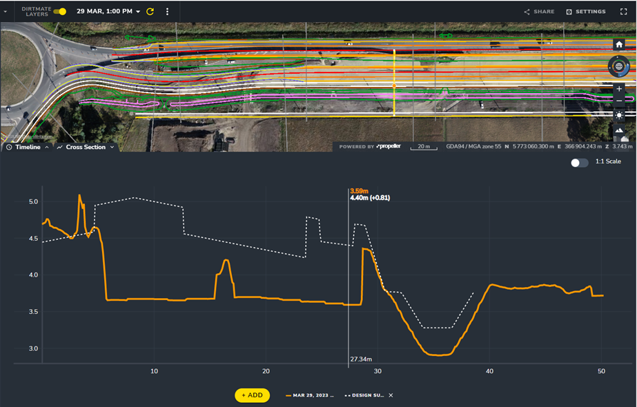Zoom in with the plus map button
This screenshot has height=407, width=637.
618,89
